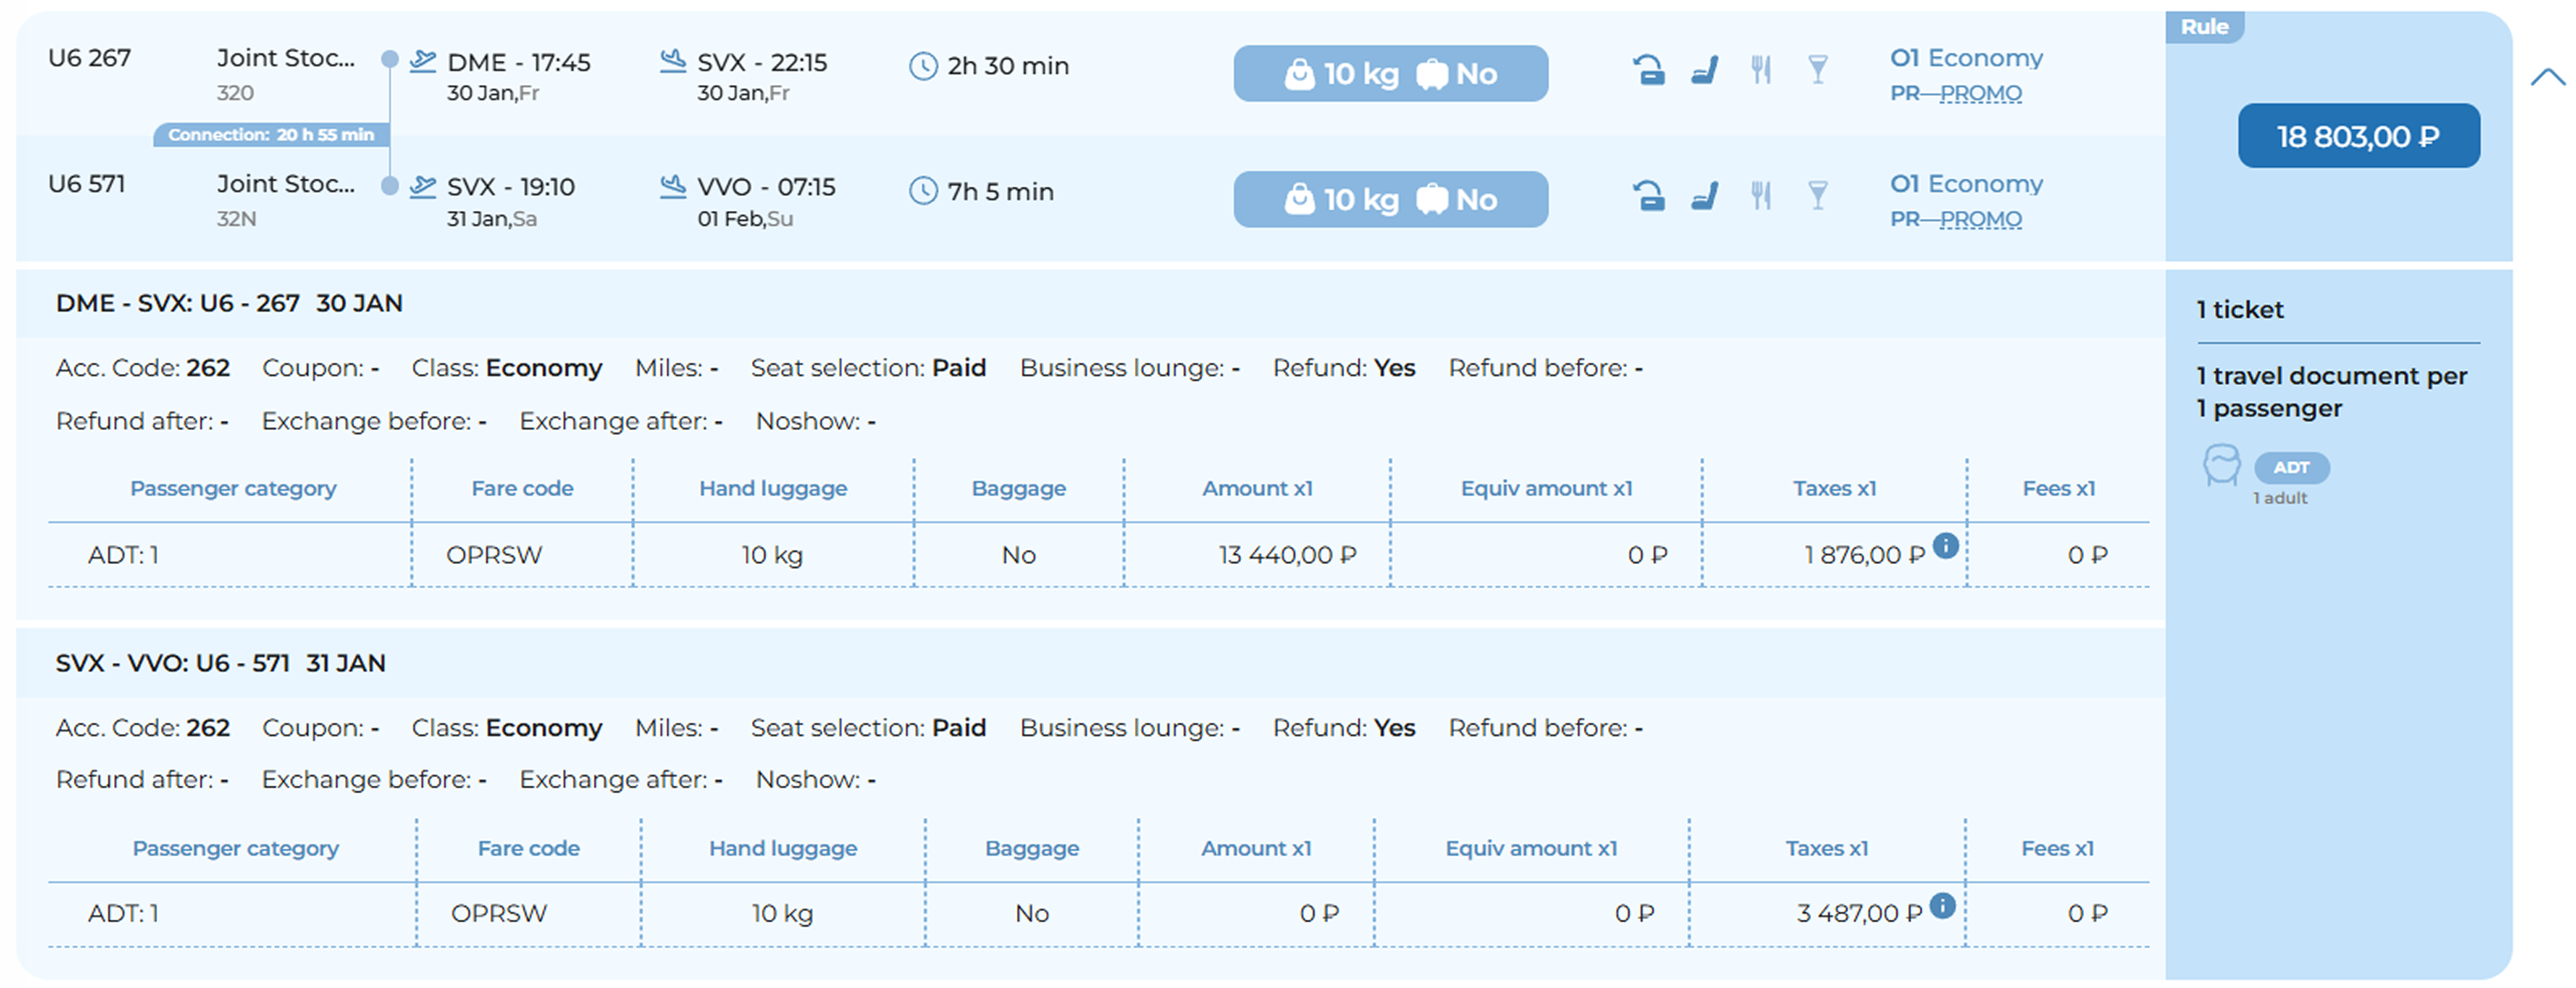This screenshot has width=2576, height=988.
Task: Click the passenger face icon above 1 adult
Action: tap(2221, 466)
